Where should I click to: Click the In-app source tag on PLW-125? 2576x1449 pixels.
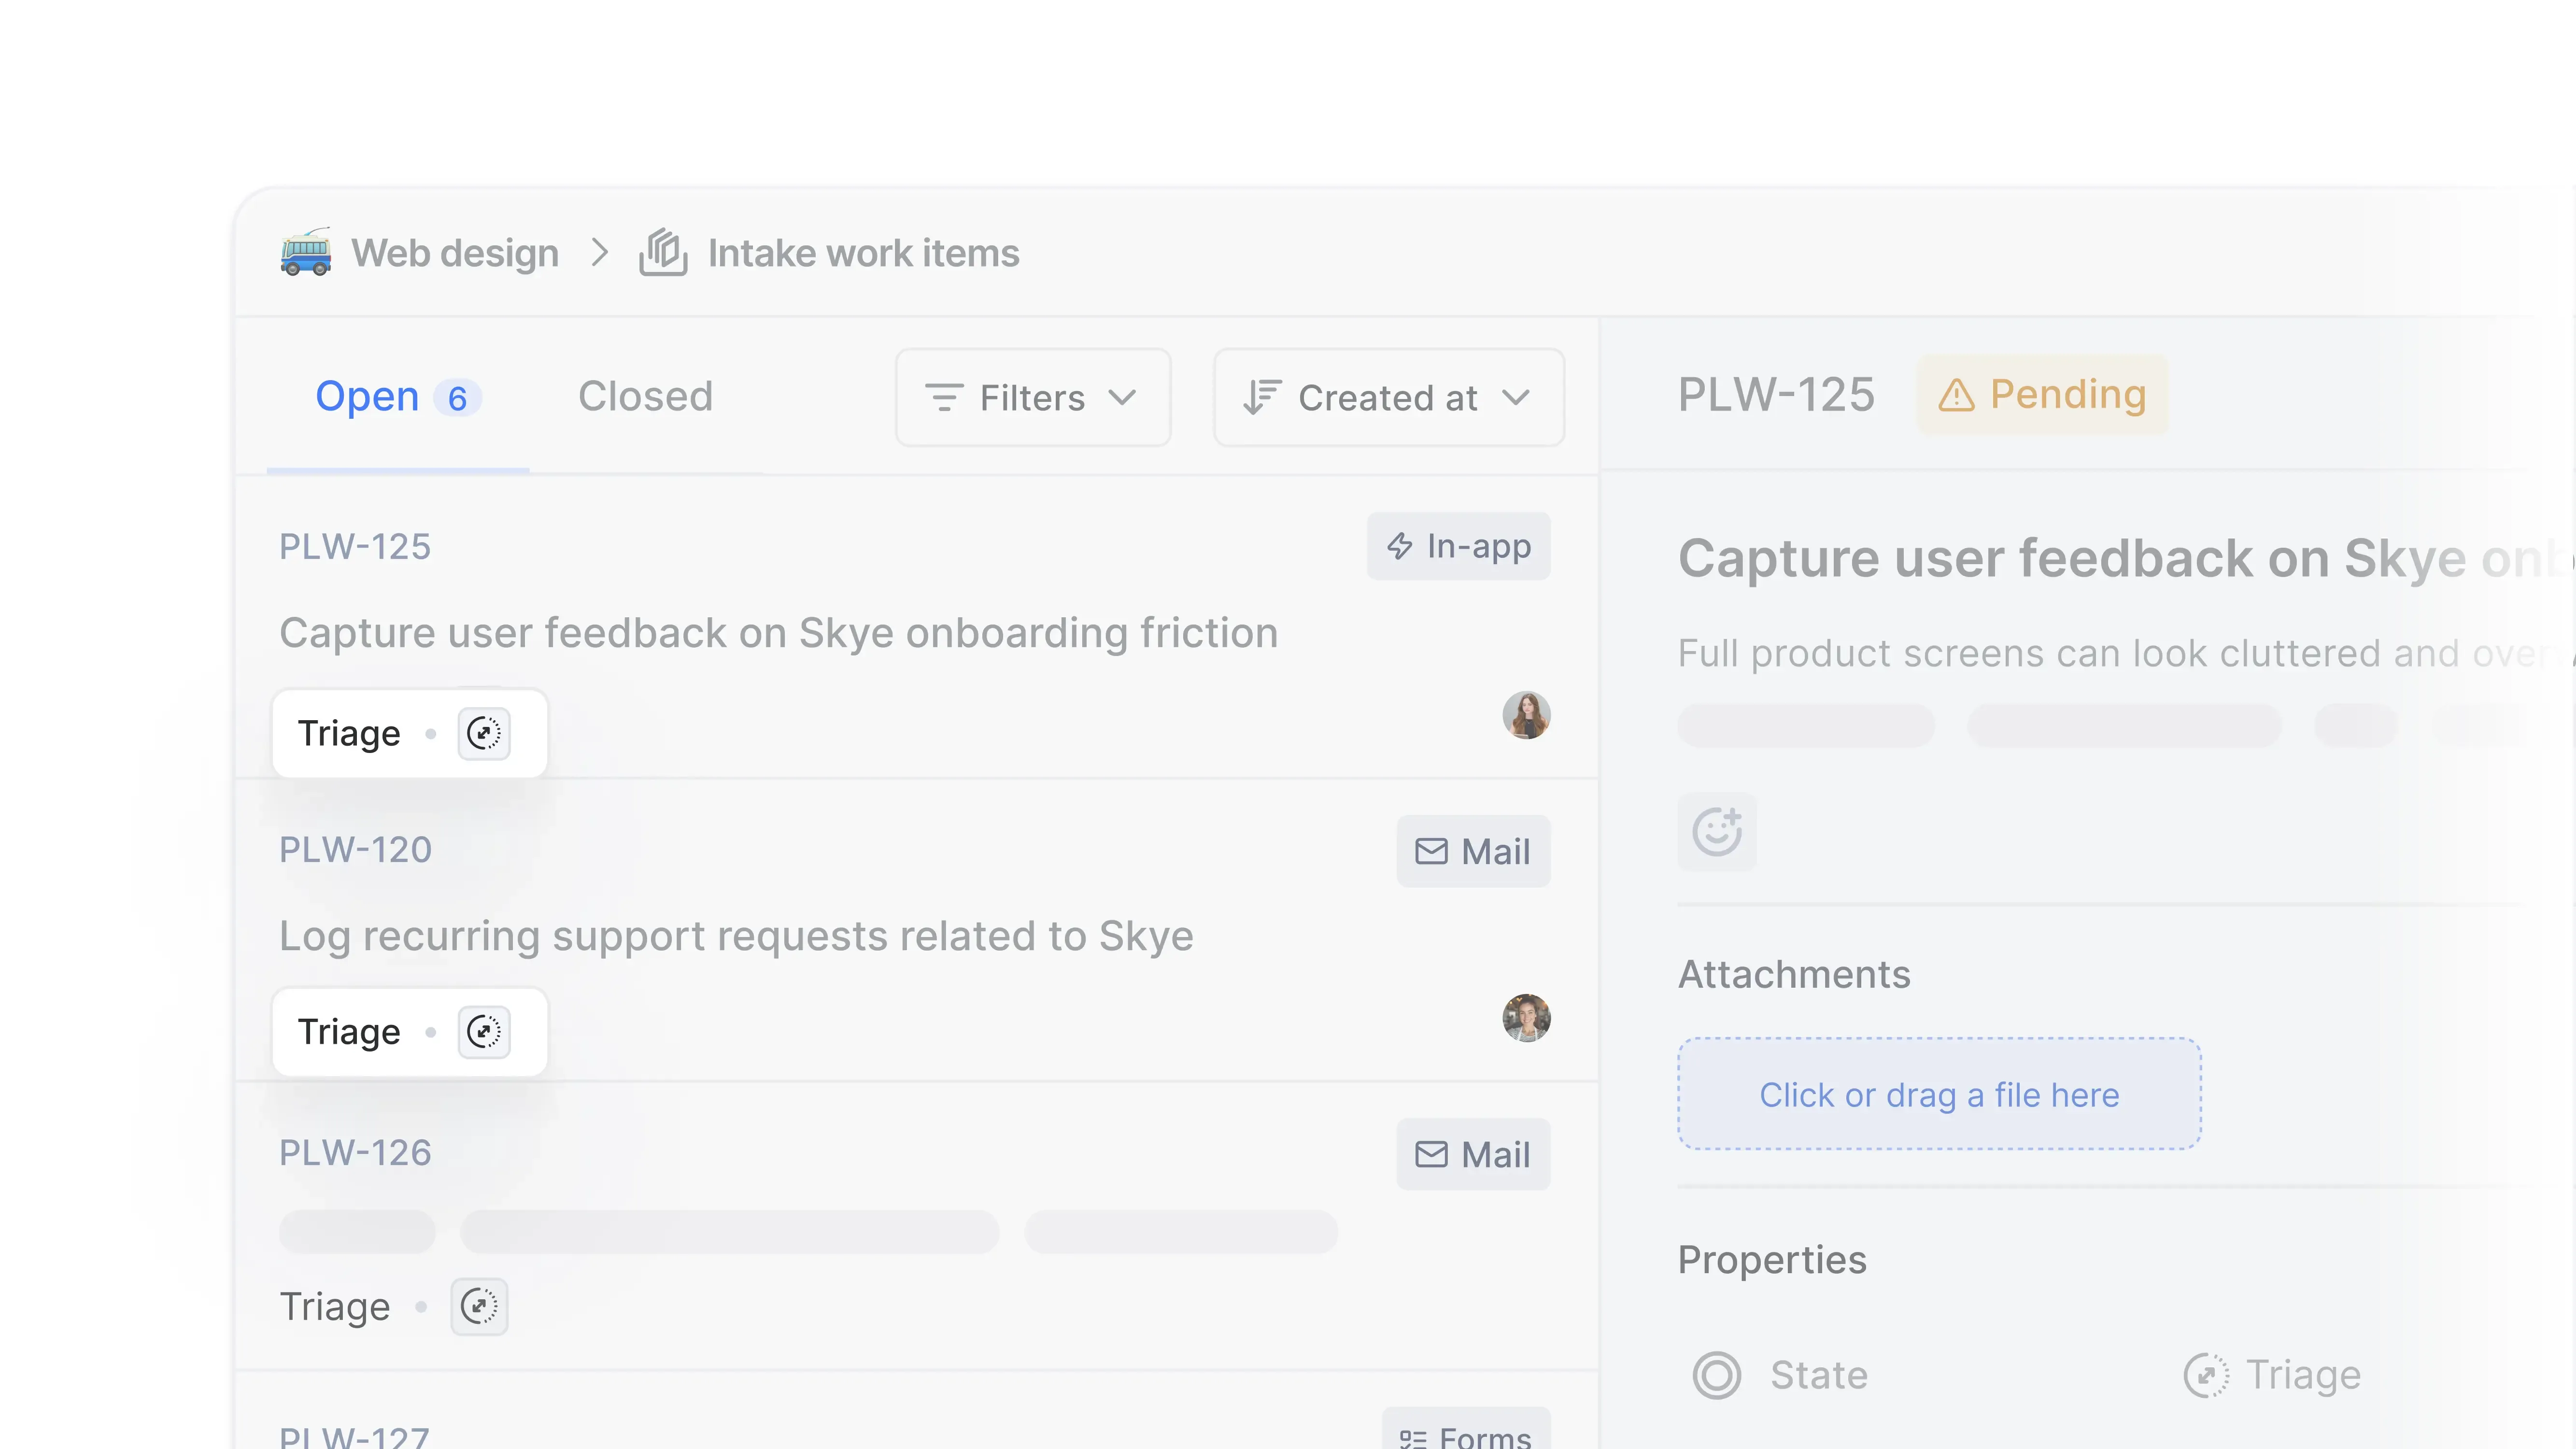coord(1458,546)
